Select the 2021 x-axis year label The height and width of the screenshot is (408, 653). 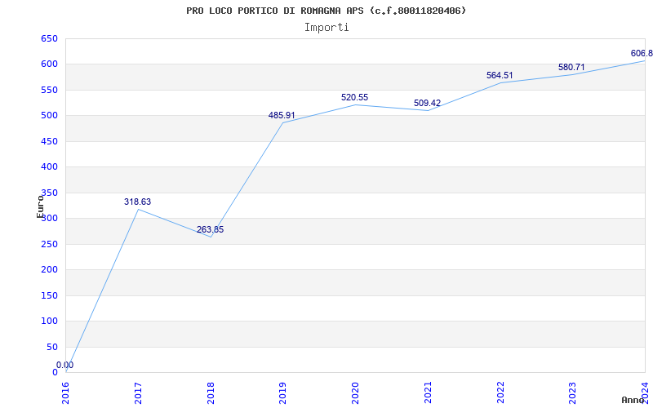pos(429,392)
